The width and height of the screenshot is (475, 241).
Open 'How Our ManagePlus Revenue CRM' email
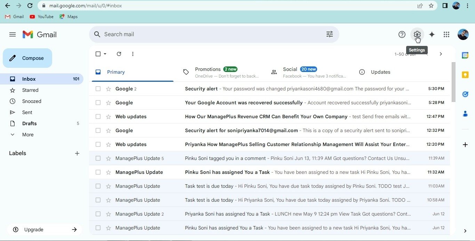click(x=269, y=117)
